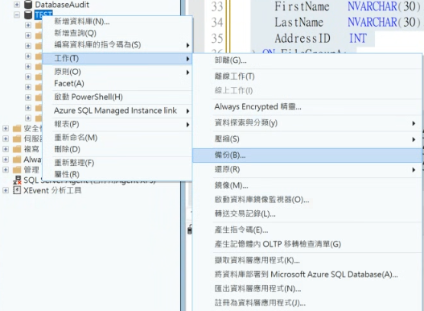This screenshot has height=311, width=424.
Task: Click the 管理 folder icon
Action: (x=17, y=169)
